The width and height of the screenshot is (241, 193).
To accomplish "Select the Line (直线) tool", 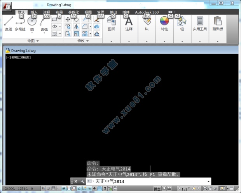I will [8, 24].
